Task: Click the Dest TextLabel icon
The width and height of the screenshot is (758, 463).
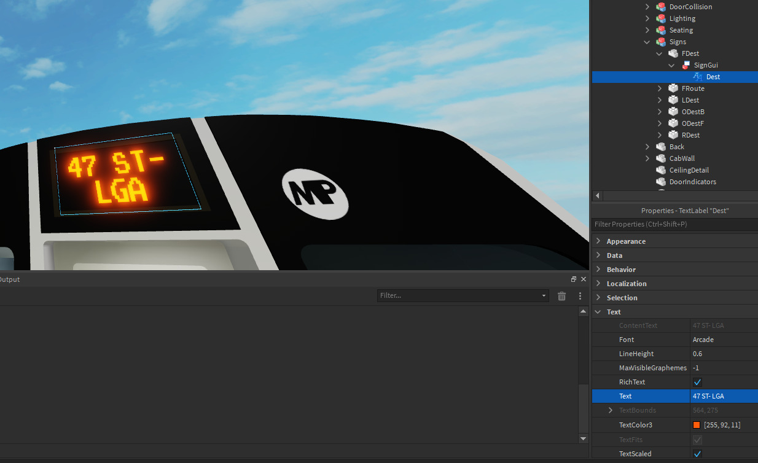Action: click(x=697, y=77)
